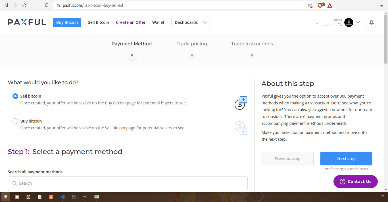Screen dimensions: 388x202
Task: Expand the Dashboards dropdown arrow
Action: coord(205,22)
